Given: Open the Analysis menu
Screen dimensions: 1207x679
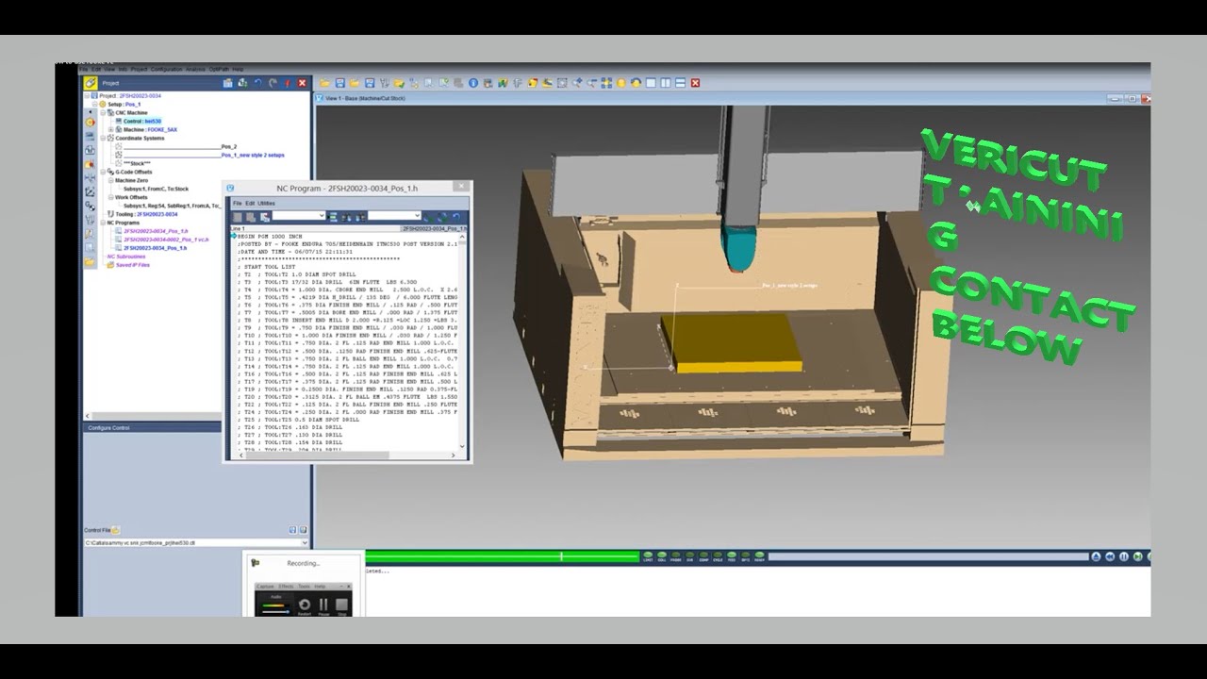Looking at the screenshot, I should click(195, 69).
